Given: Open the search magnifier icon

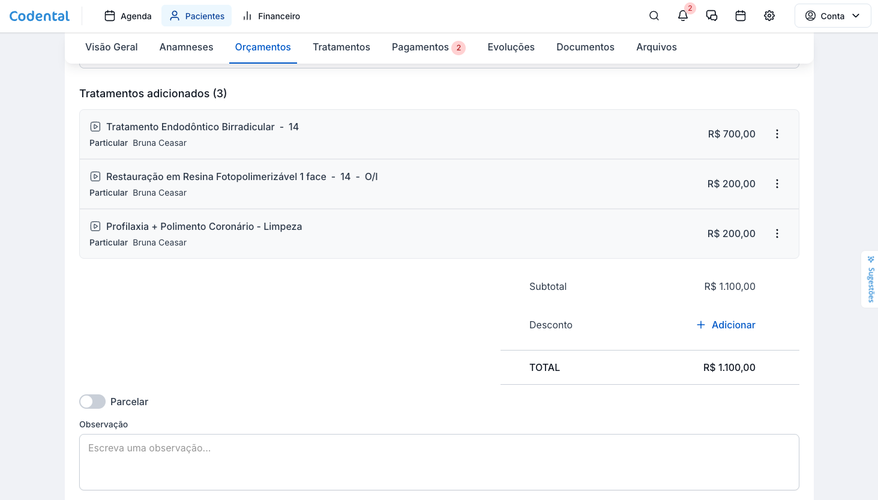Looking at the screenshot, I should click(654, 16).
